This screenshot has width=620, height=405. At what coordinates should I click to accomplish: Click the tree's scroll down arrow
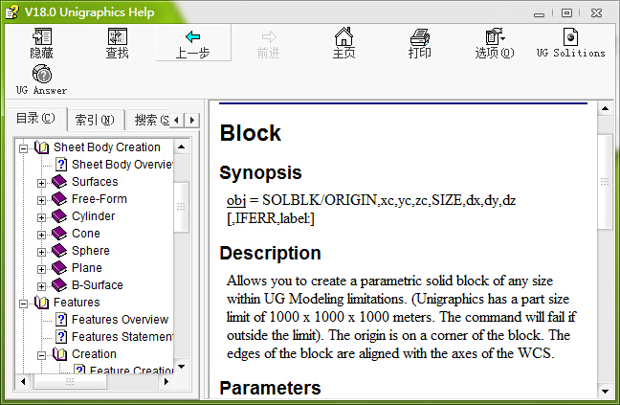(x=182, y=367)
